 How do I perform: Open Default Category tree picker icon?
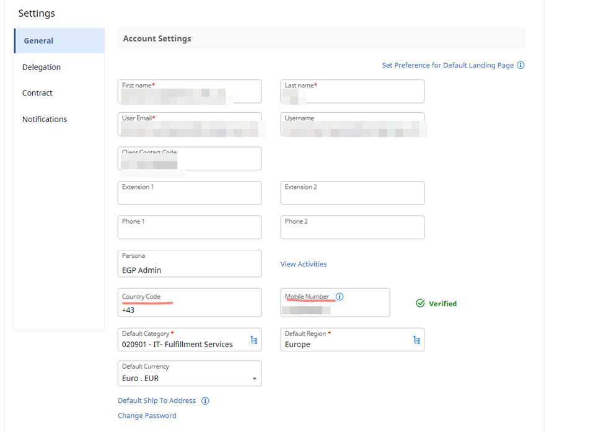click(253, 340)
